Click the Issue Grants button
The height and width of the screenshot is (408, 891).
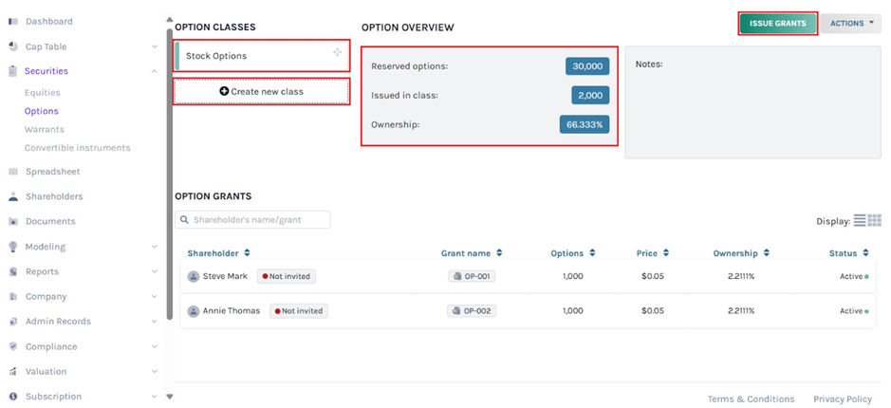(x=777, y=24)
